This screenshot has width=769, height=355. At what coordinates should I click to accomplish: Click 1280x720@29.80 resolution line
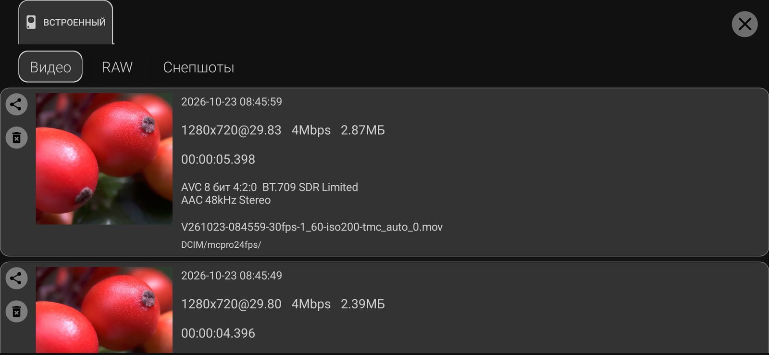(231, 304)
